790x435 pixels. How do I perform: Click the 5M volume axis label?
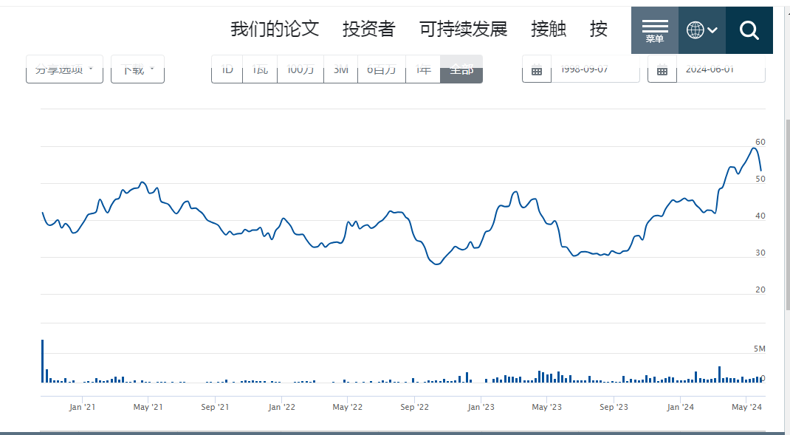click(759, 349)
